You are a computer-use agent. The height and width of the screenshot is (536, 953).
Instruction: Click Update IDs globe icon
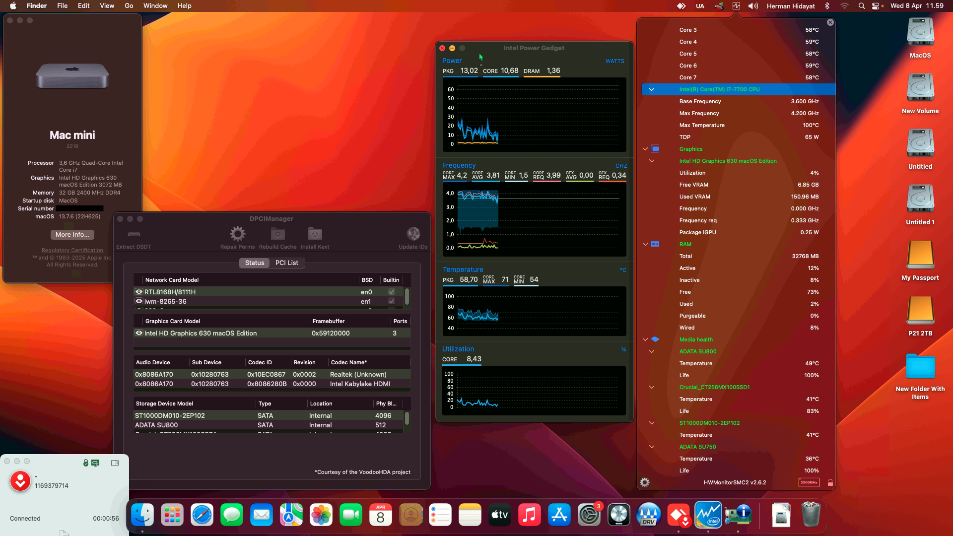[x=413, y=234]
